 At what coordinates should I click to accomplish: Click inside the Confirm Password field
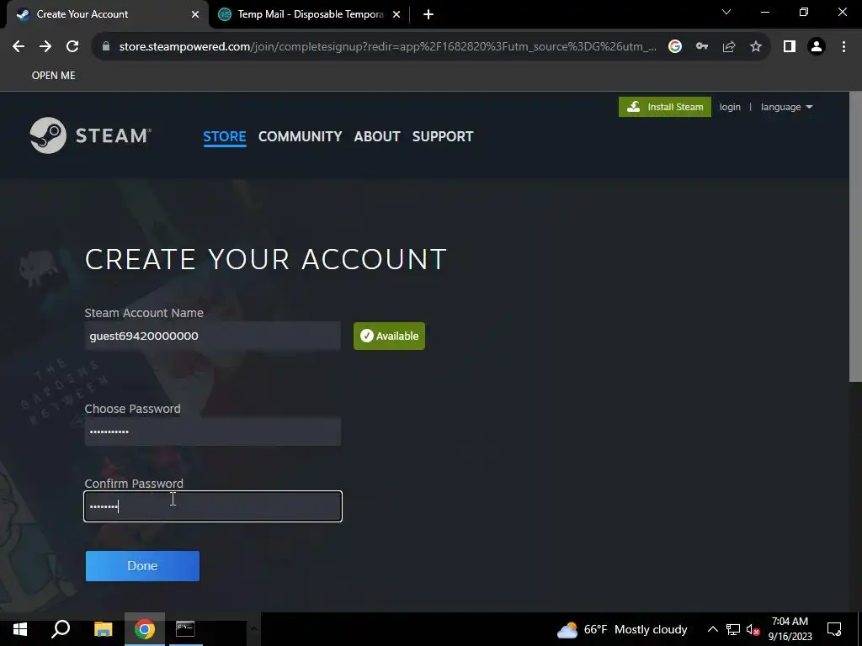pos(213,506)
